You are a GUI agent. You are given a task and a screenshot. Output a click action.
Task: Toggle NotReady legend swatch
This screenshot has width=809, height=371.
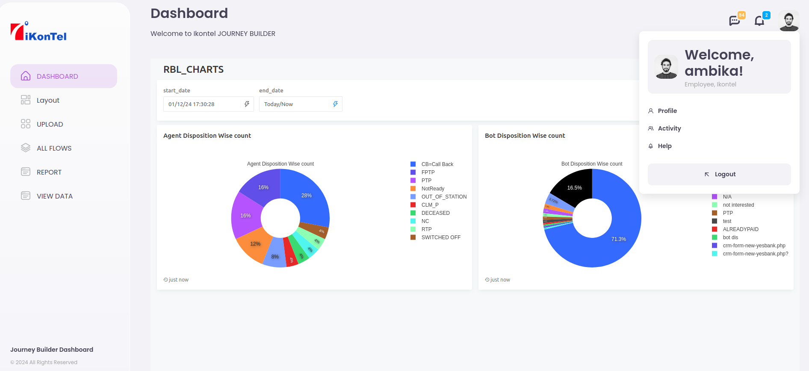click(x=413, y=189)
